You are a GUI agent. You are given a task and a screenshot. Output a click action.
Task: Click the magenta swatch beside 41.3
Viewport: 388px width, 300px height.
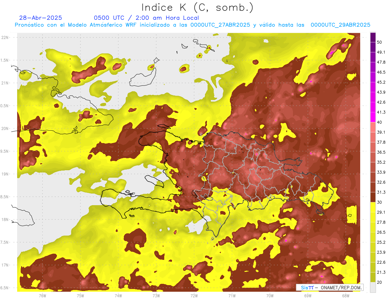tap(373, 117)
